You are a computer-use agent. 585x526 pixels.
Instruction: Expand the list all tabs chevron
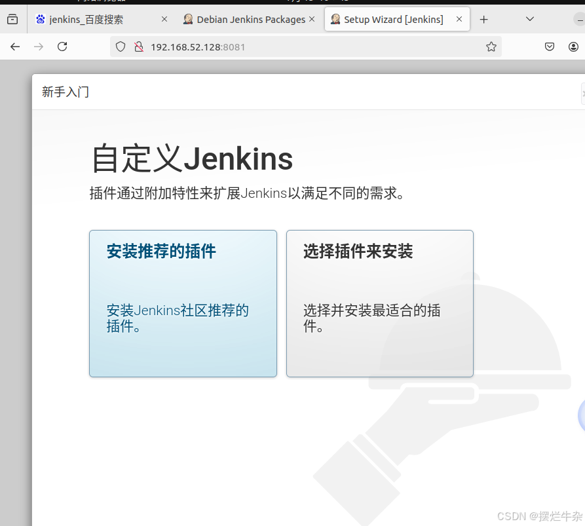tap(530, 19)
